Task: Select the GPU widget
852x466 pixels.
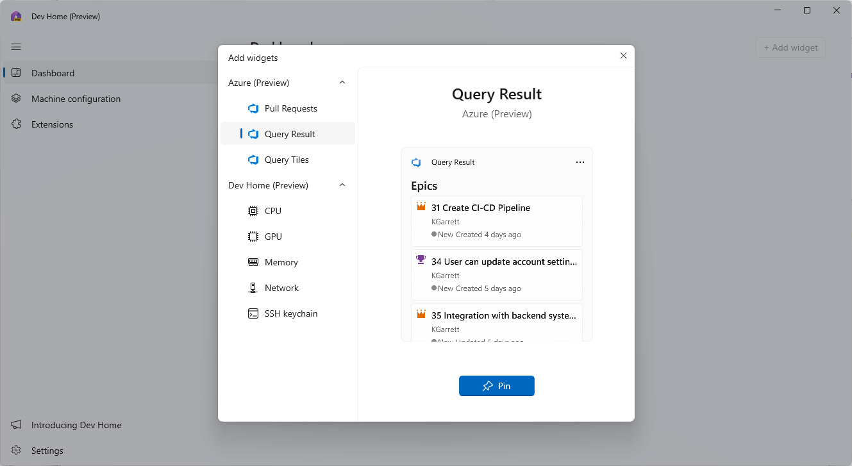Action: point(288,237)
